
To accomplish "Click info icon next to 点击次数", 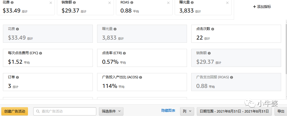I will point(213,29).
